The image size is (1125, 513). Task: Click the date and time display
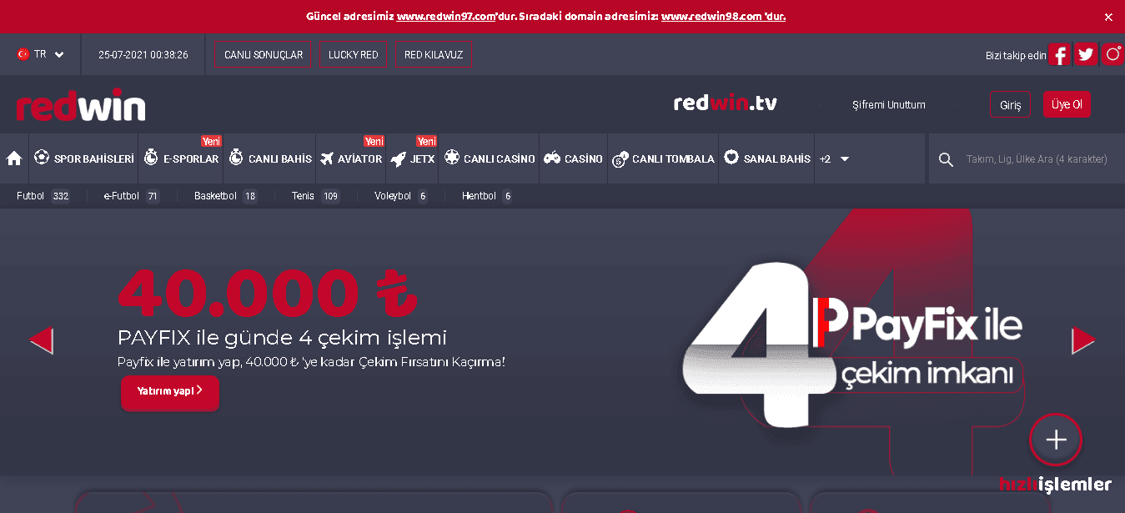click(x=143, y=55)
